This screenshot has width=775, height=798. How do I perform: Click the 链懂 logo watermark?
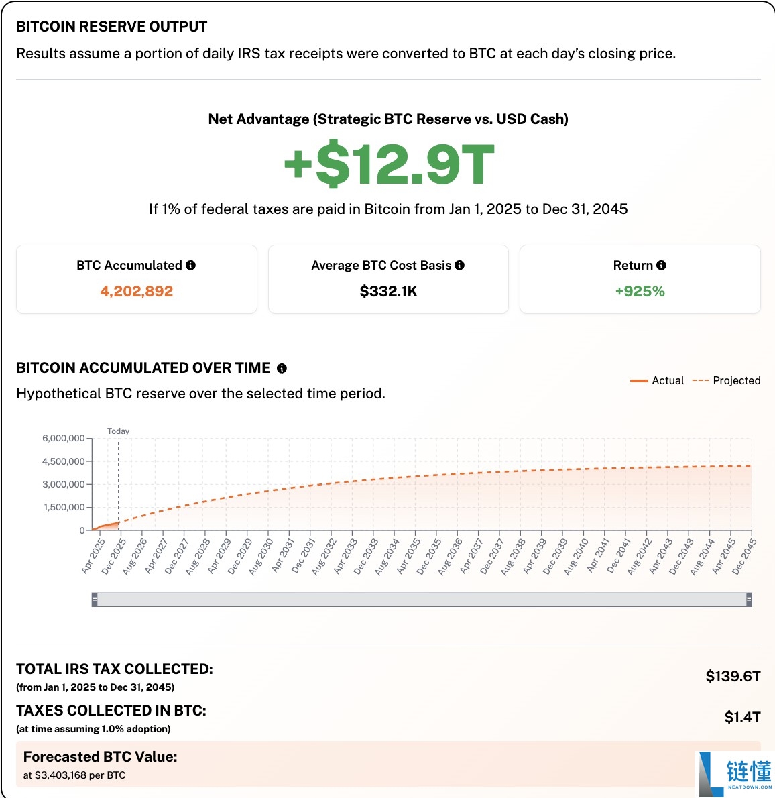pyautogui.click(x=735, y=773)
